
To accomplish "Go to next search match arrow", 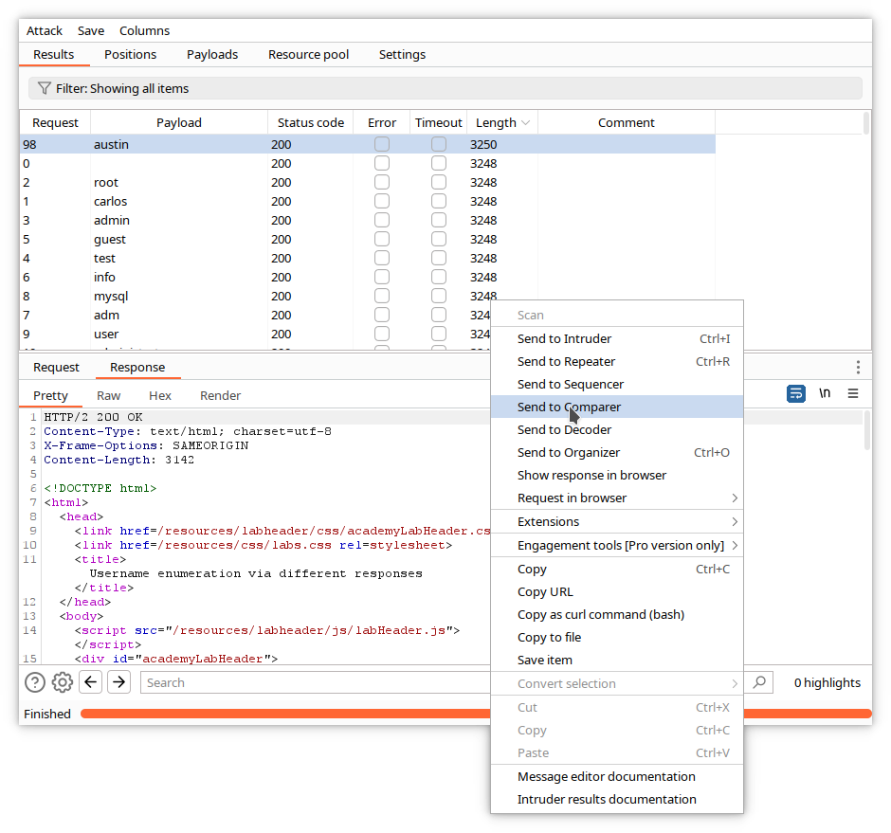I will (x=118, y=682).
